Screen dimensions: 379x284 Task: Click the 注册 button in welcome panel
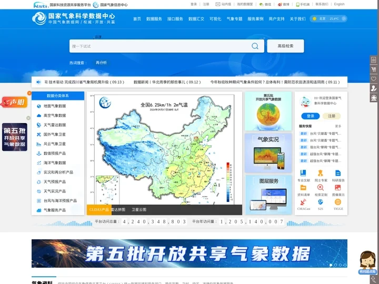click(332, 116)
